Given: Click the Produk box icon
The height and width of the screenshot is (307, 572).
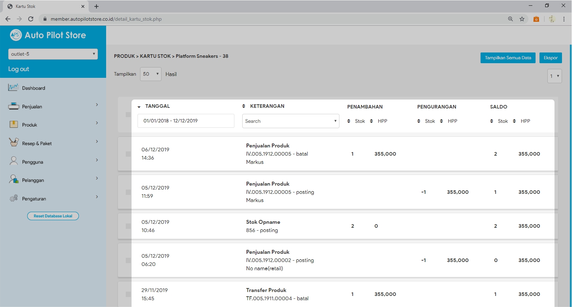Looking at the screenshot, I should click(14, 124).
